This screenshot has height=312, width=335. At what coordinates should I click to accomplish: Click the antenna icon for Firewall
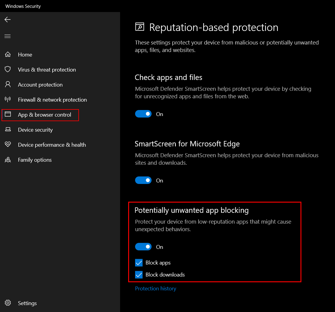click(x=8, y=99)
